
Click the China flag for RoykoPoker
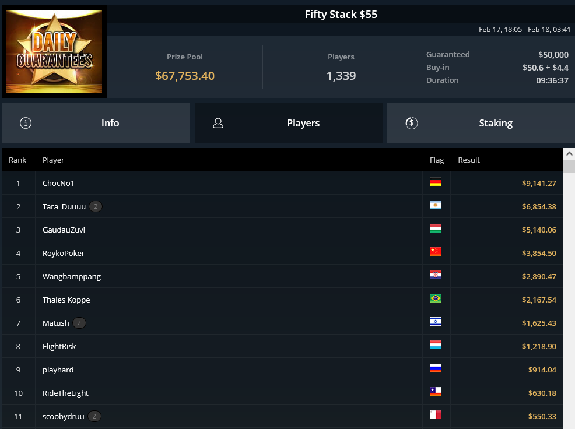tap(435, 252)
